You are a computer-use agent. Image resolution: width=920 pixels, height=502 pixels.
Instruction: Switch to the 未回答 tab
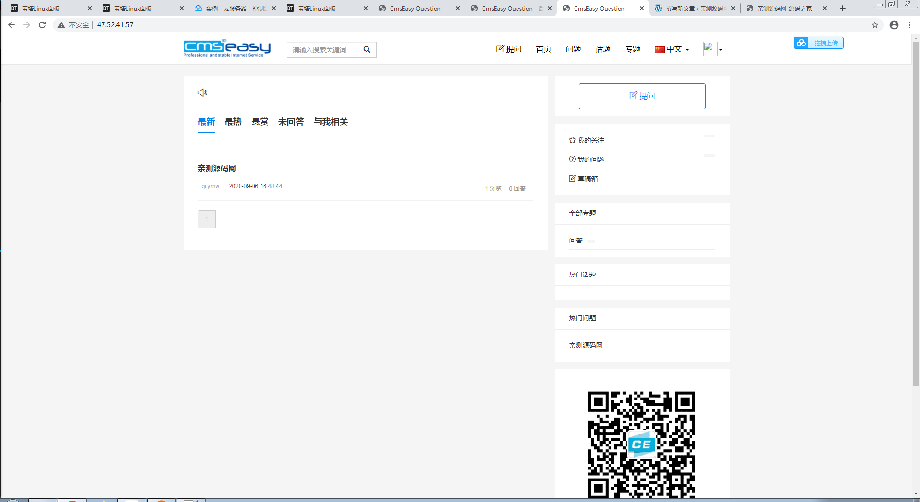[x=291, y=122]
